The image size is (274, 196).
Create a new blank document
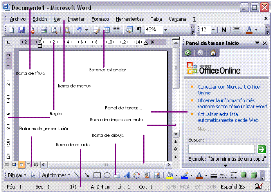pyautogui.click(x=11, y=30)
